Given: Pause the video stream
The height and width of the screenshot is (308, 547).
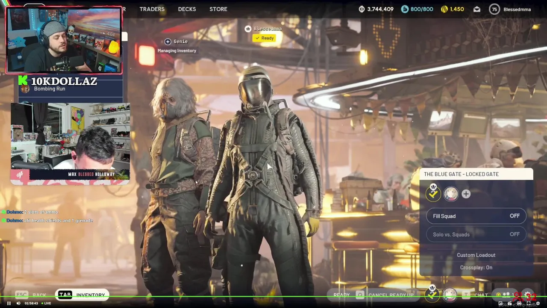Looking at the screenshot, I should click(9, 303).
